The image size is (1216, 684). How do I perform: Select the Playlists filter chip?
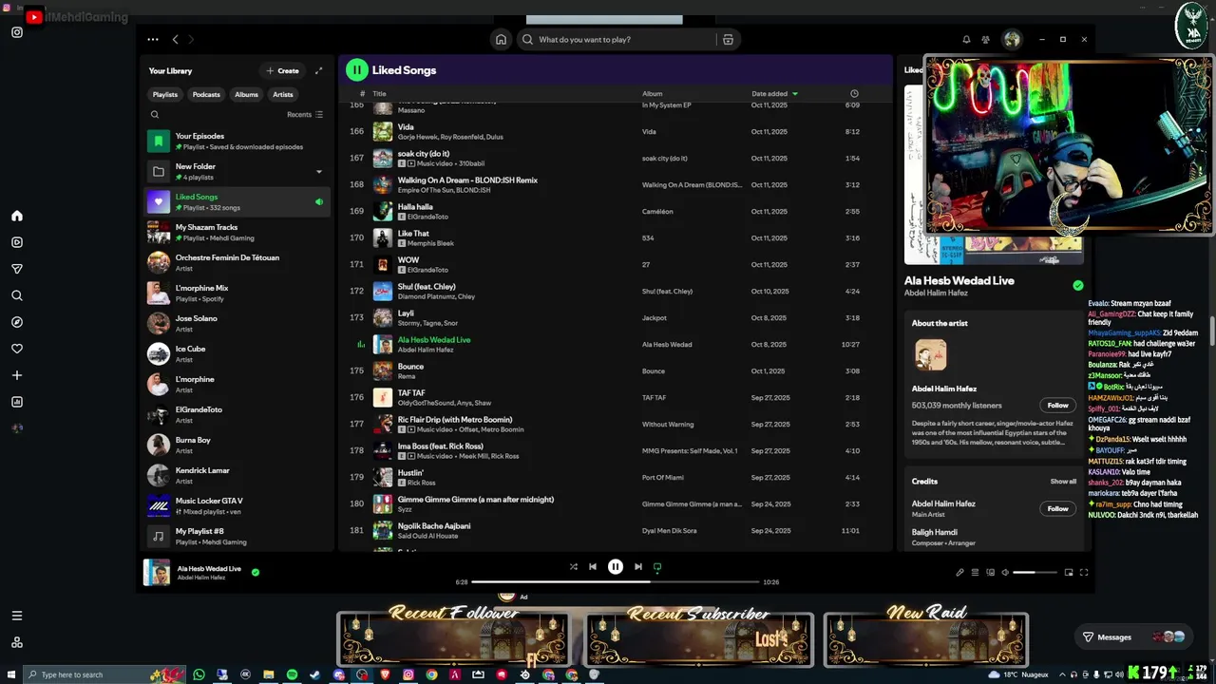[165, 94]
